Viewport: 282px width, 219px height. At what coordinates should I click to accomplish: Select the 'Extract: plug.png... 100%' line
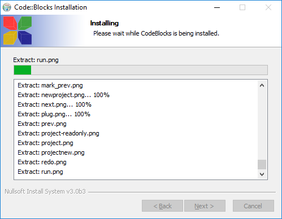[54, 114]
